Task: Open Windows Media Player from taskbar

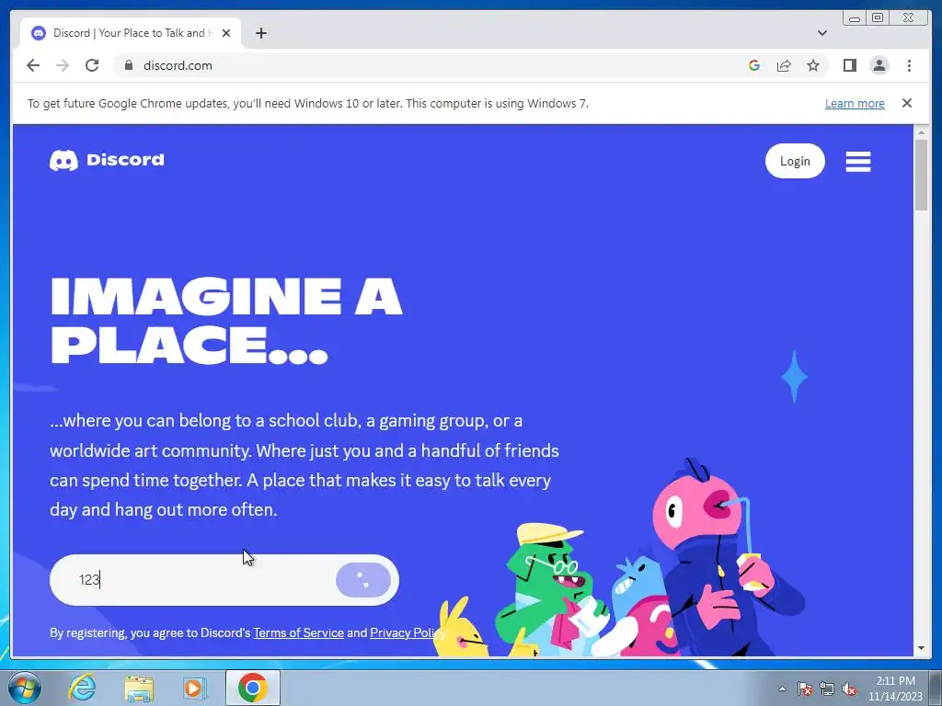Action: coord(194,688)
